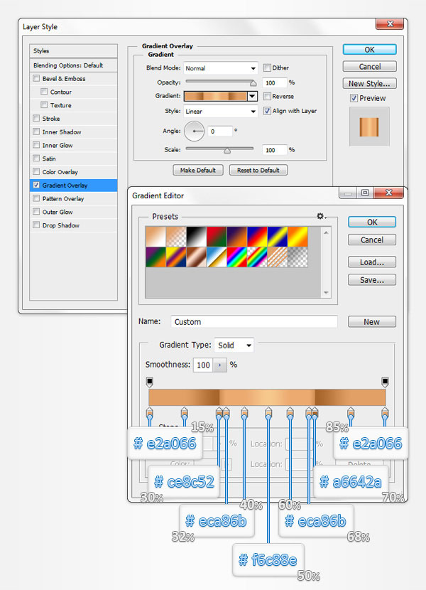Select the center color stop at 50%

click(268, 412)
